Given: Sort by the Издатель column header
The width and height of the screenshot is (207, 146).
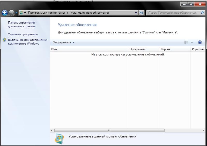Looking at the screenshot, I should point(198,49).
